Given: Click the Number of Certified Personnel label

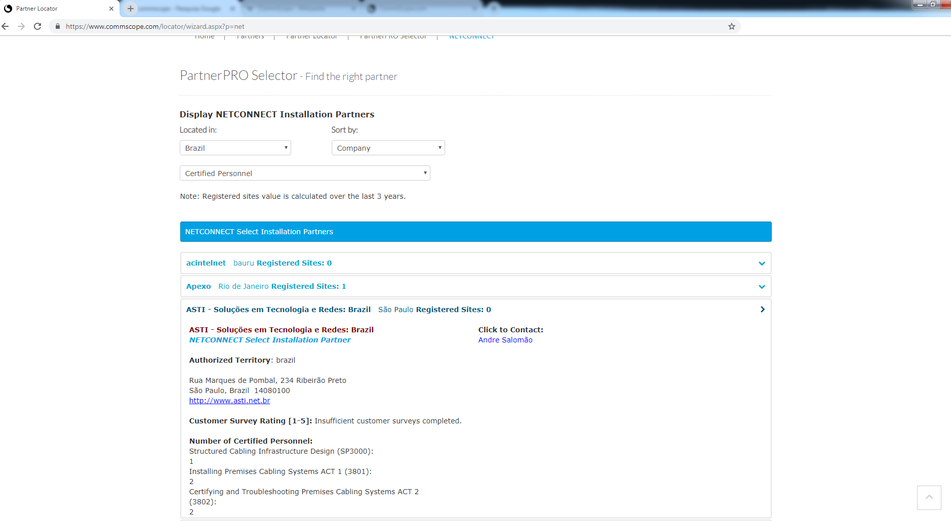Looking at the screenshot, I should [x=251, y=441].
